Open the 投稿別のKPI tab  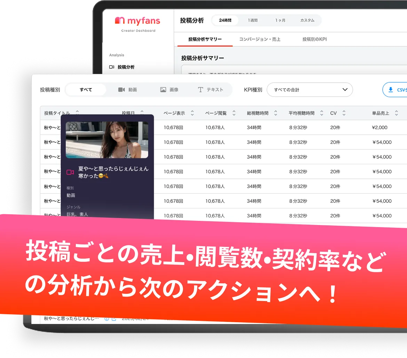314,39
